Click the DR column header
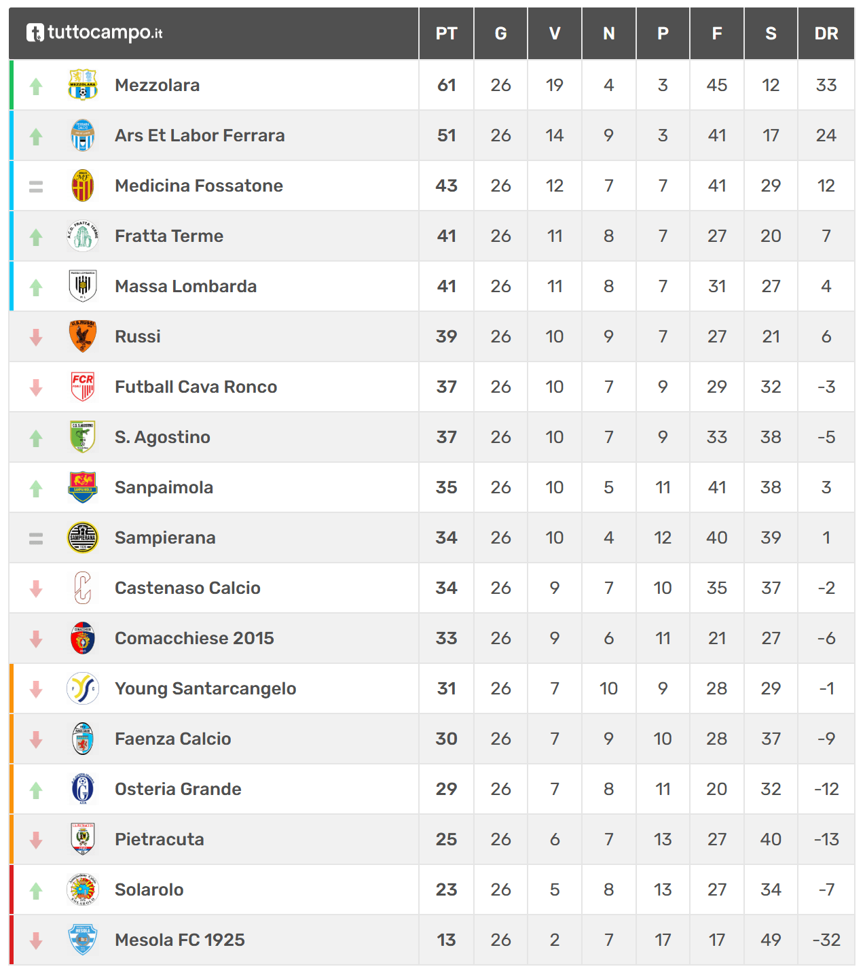Viewport: 865px width, 971px height. coord(826,33)
